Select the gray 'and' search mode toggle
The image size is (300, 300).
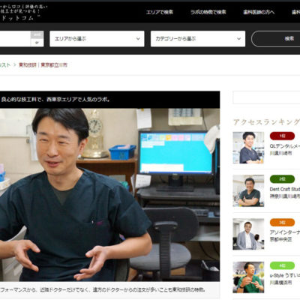point(37,34)
